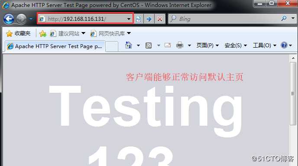298x166 pixels.
Task: Click the vertical scrollbar thumb
Action: pos(293,93)
